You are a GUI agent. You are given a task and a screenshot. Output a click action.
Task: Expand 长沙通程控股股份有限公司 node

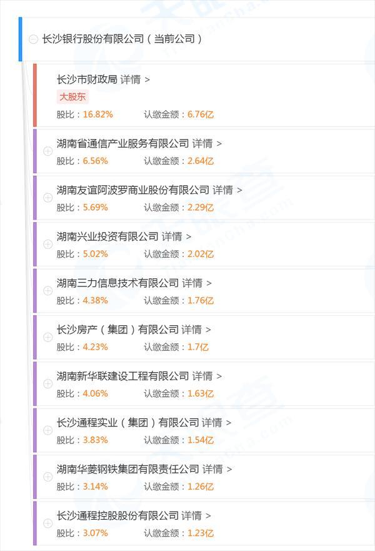pyautogui.click(x=47, y=523)
